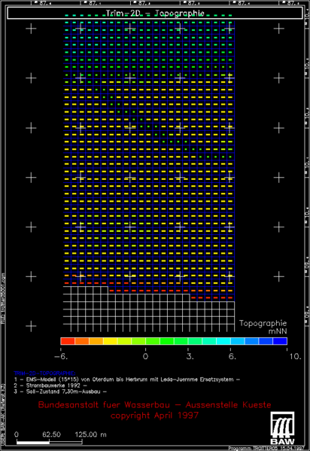Click the Topographie mNN legend caption
310x451 pixels.
(x=263, y=327)
